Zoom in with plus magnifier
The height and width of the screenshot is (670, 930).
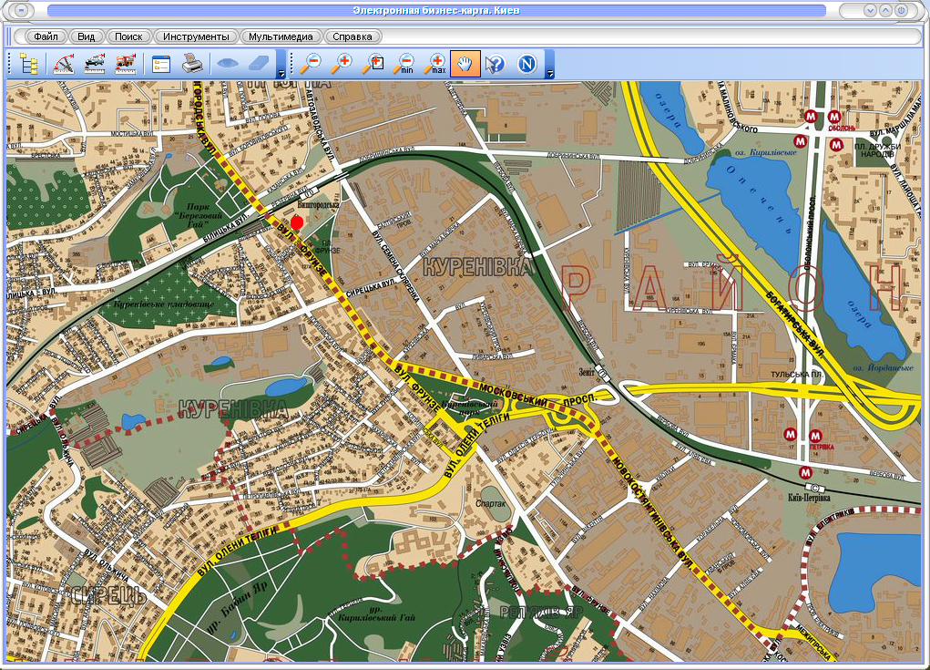pyautogui.click(x=342, y=64)
